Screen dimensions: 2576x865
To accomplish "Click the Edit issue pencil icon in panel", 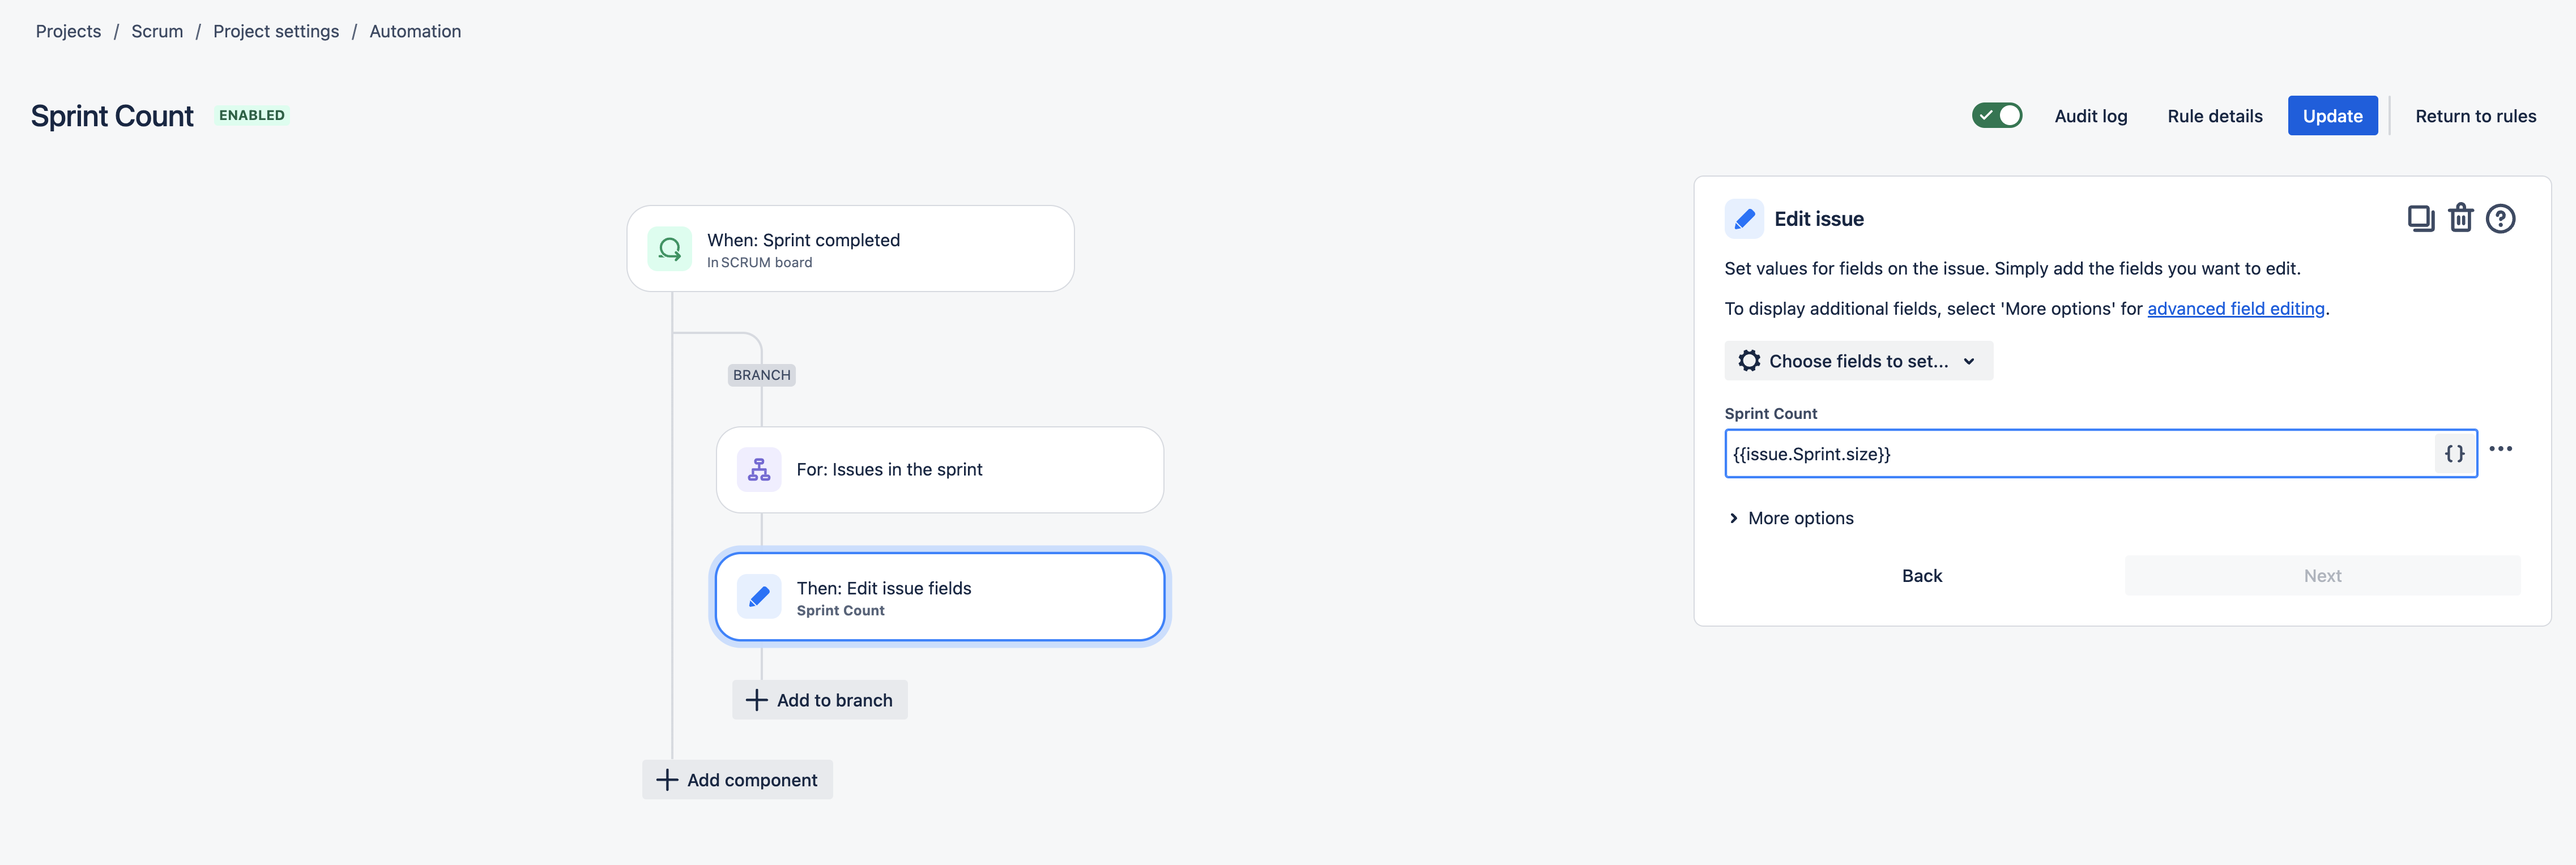I will click(1744, 219).
